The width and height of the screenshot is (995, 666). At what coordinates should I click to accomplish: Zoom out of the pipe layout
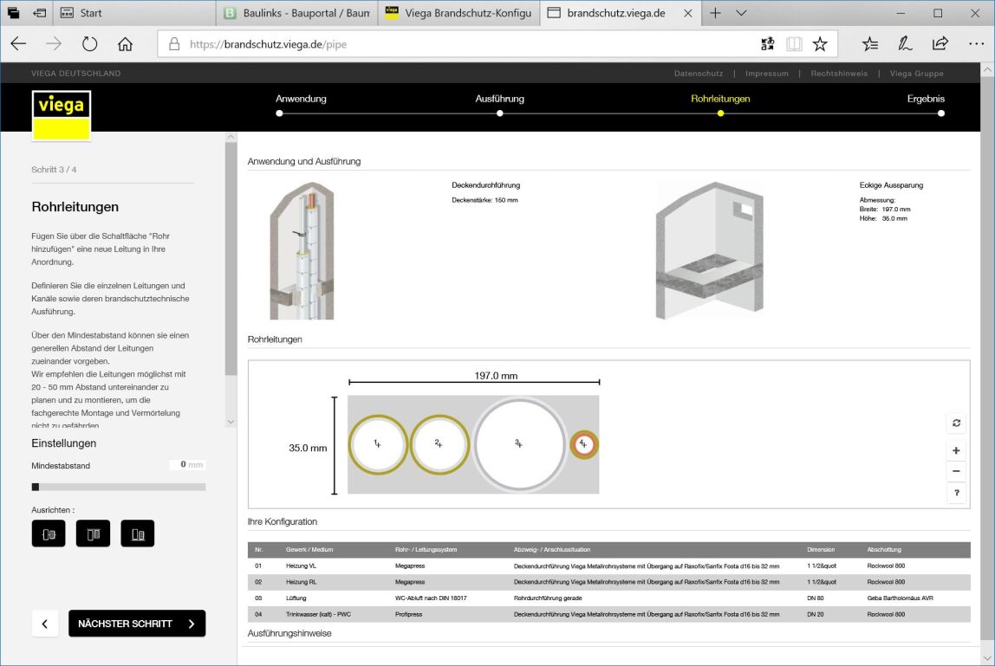click(956, 471)
